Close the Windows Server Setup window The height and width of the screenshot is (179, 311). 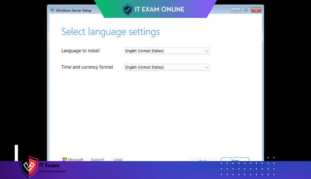click(256, 10)
